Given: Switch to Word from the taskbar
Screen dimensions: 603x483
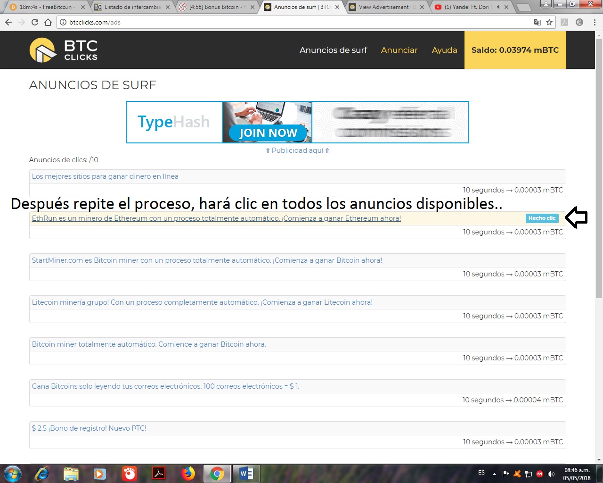Looking at the screenshot, I should (x=246, y=474).
